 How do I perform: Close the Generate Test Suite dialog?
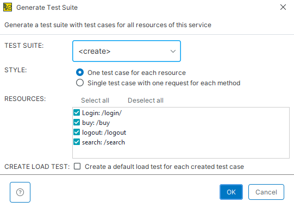click(283, 7)
